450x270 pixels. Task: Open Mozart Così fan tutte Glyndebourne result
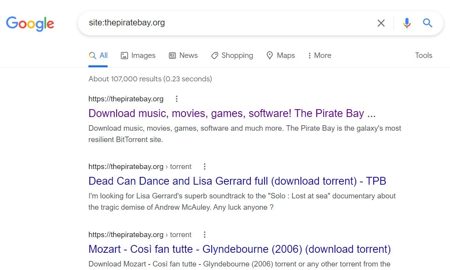pos(239,249)
